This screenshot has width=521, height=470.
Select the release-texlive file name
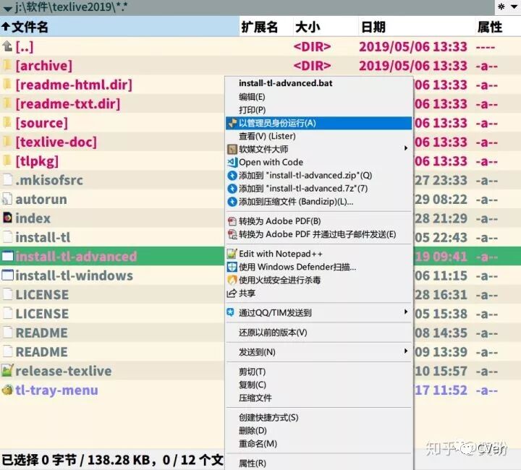point(64,371)
